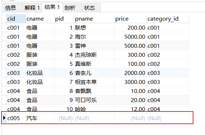This screenshot has width=205, height=135.
Task: Select the pname cell 相宜本草
Action: coord(94,82)
